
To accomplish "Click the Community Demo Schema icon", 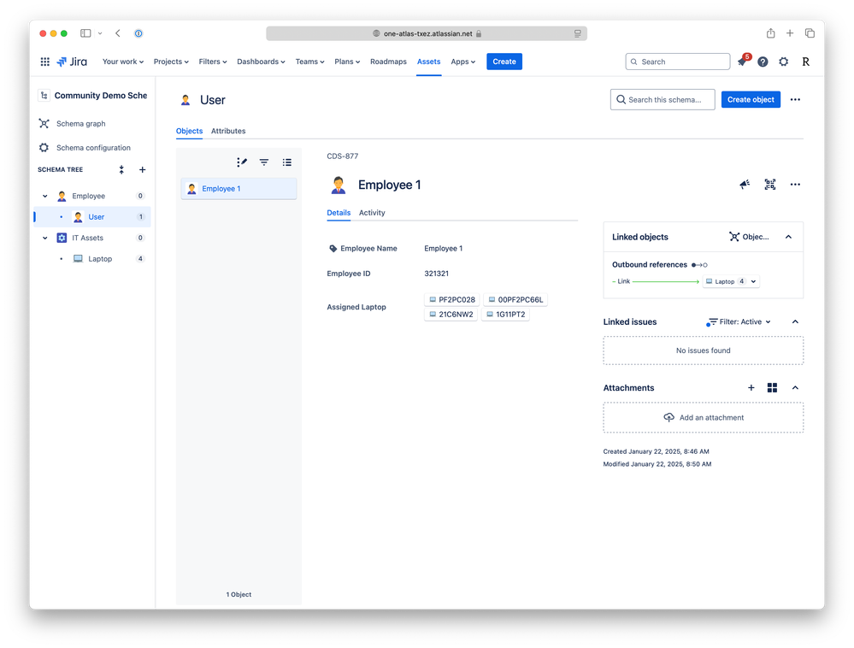I will pyautogui.click(x=44, y=95).
